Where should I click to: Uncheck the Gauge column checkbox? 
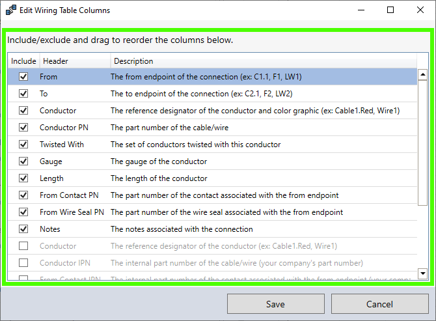pyautogui.click(x=23, y=161)
